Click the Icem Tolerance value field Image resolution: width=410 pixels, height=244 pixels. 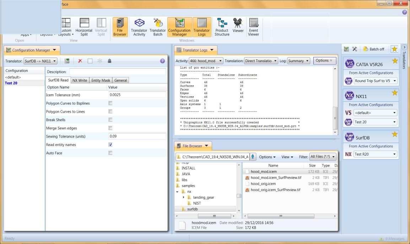click(x=137, y=95)
